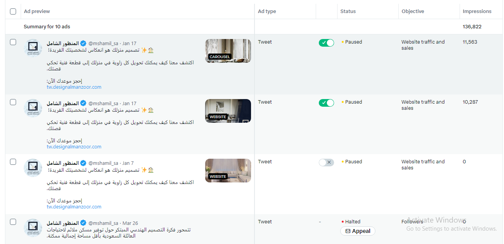504x244 pixels.
Task: Click the verified badge on the Mar 26 ad
Action: [83, 223]
